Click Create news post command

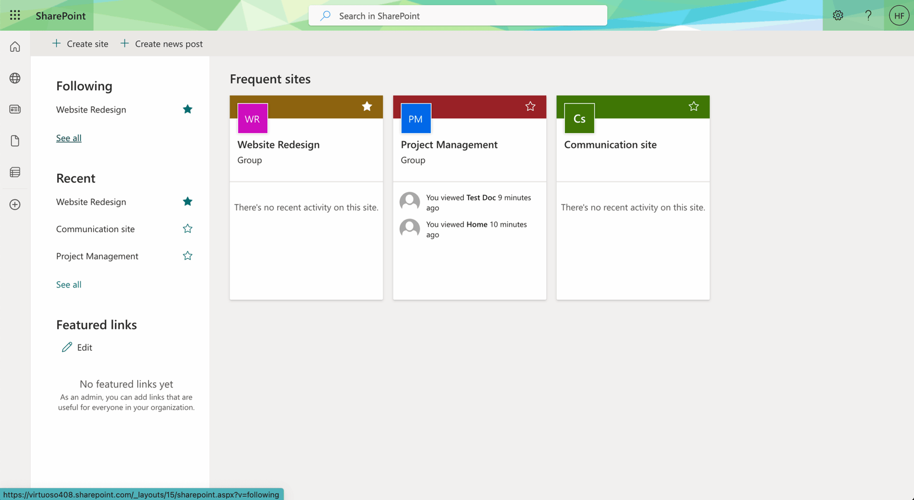[162, 43]
